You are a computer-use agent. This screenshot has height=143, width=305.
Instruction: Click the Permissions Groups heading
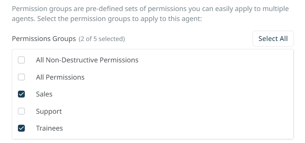point(44,39)
